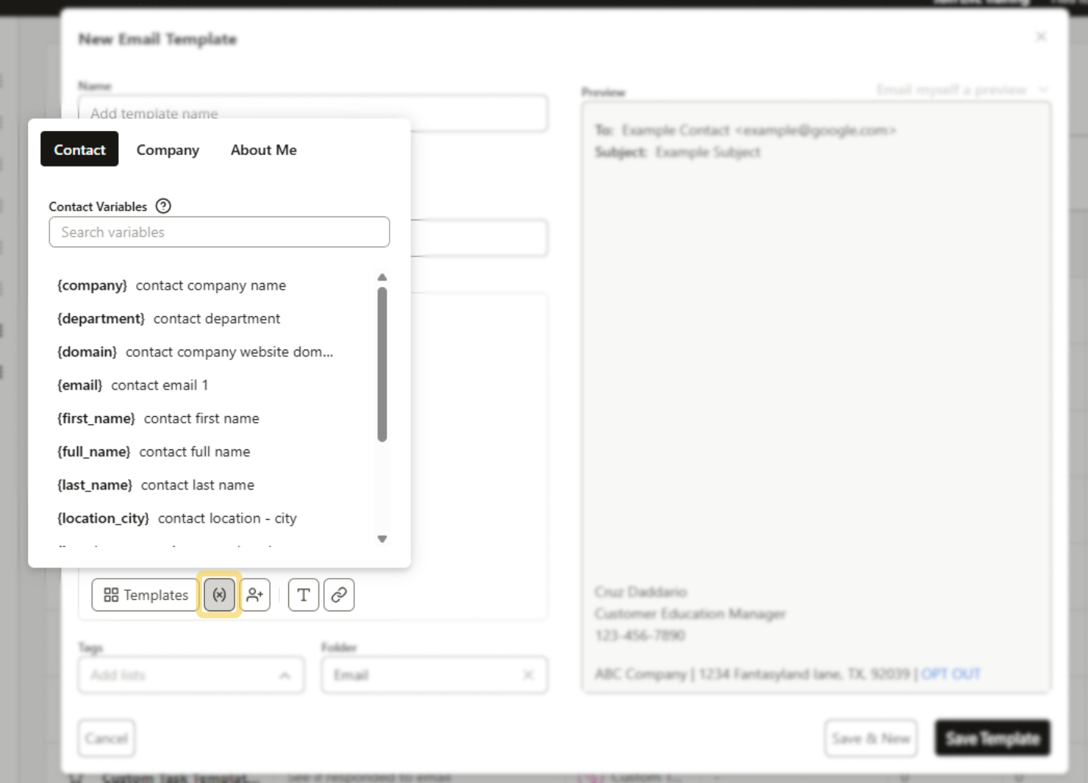This screenshot has width=1088, height=783.
Task: Click the OPT OUT link in preview
Action: point(951,673)
